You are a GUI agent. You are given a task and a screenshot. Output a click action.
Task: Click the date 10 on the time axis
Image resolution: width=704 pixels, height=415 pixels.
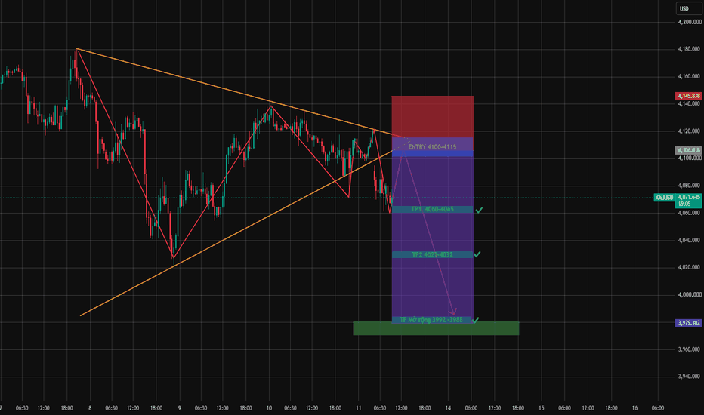(269, 408)
